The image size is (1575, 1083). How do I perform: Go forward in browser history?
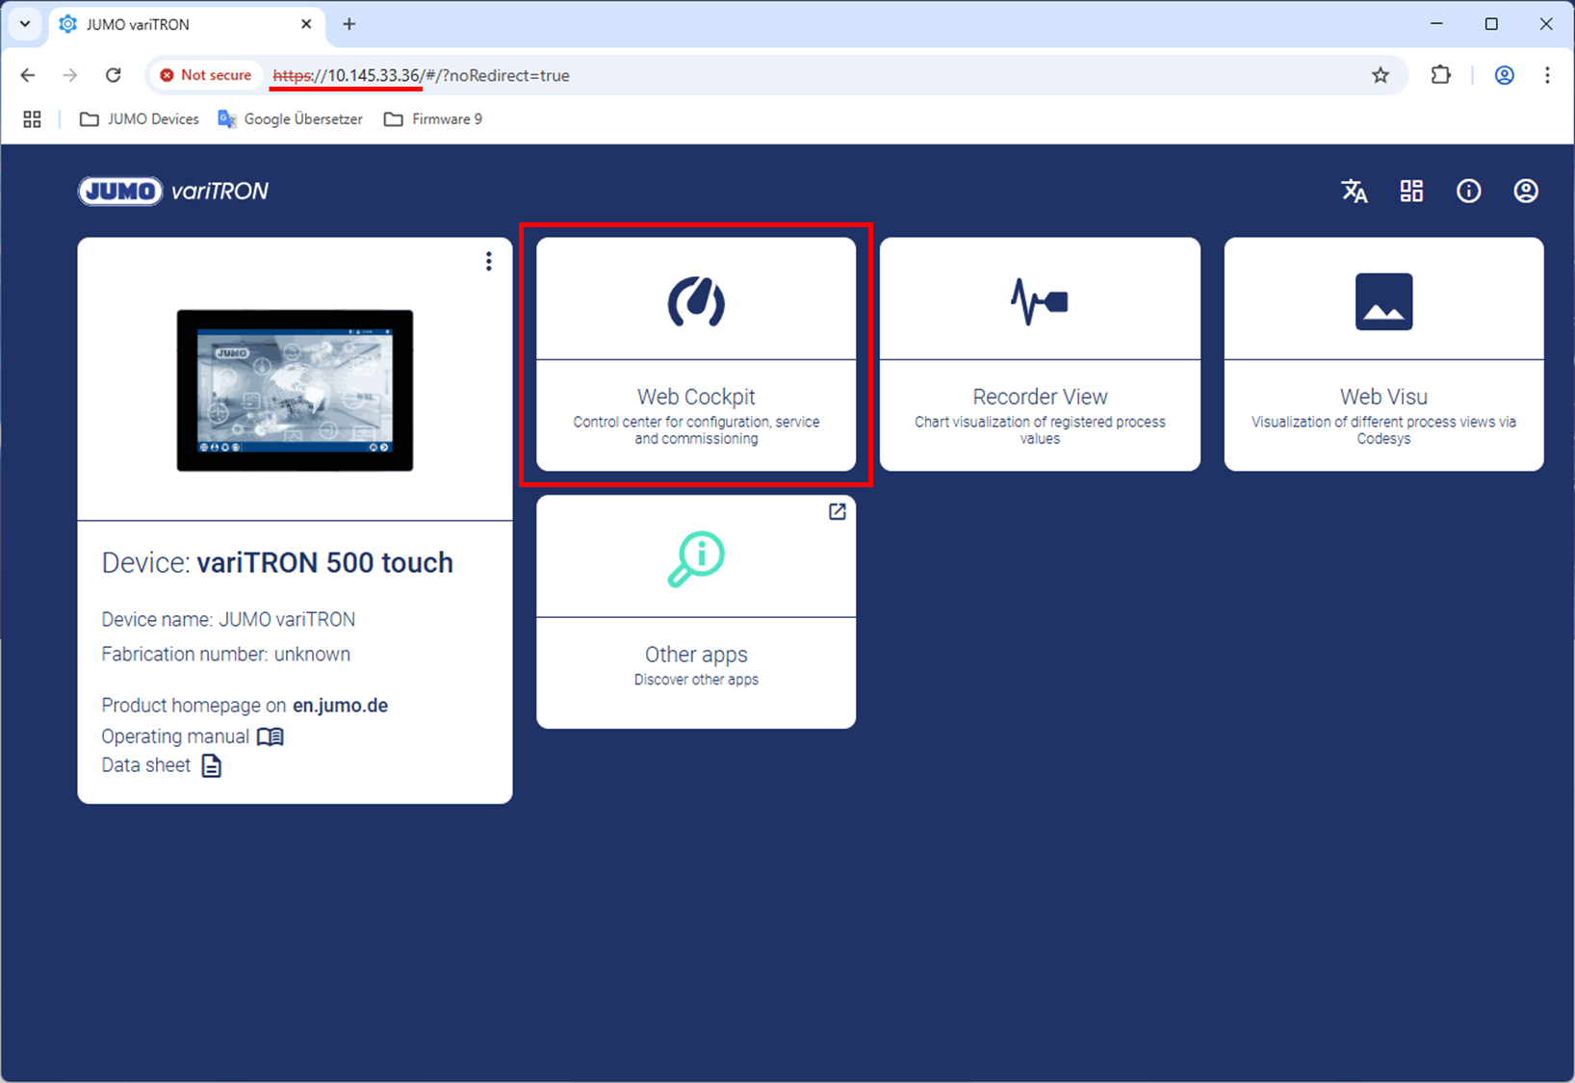click(x=70, y=75)
